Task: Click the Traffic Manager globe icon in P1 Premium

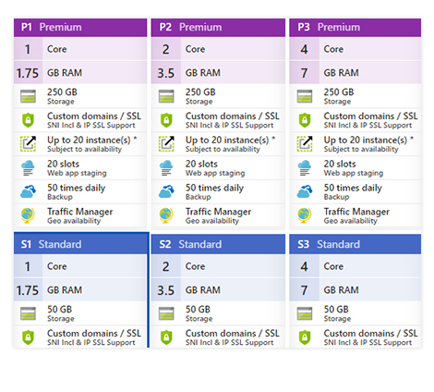Action: click(28, 215)
